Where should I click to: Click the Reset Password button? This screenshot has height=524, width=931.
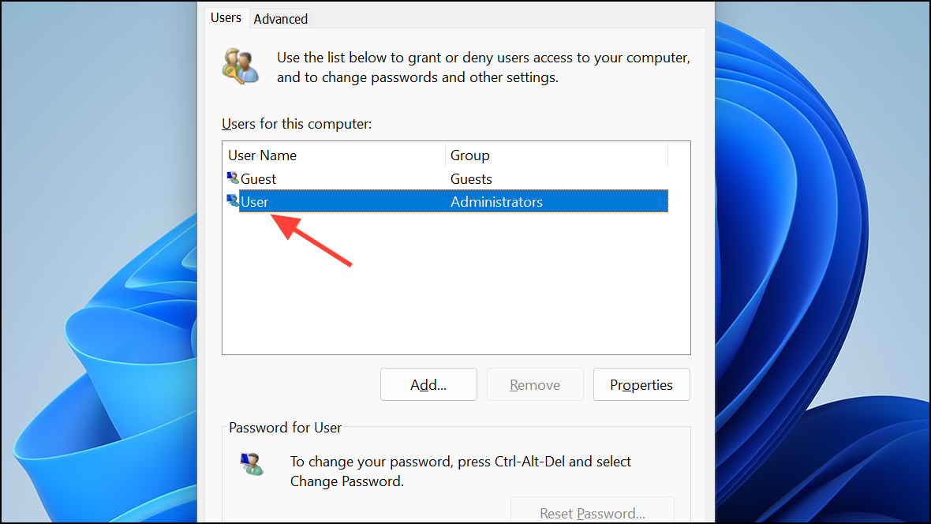coord(592,513)
